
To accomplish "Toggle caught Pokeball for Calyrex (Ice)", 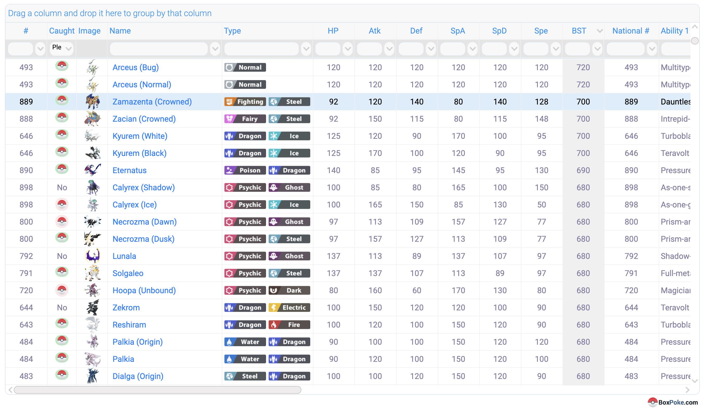I will [62, 205].
